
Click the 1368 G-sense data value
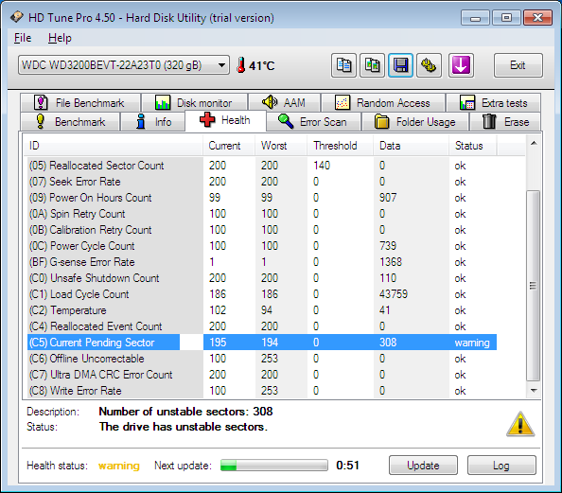(x=391, y=262)
